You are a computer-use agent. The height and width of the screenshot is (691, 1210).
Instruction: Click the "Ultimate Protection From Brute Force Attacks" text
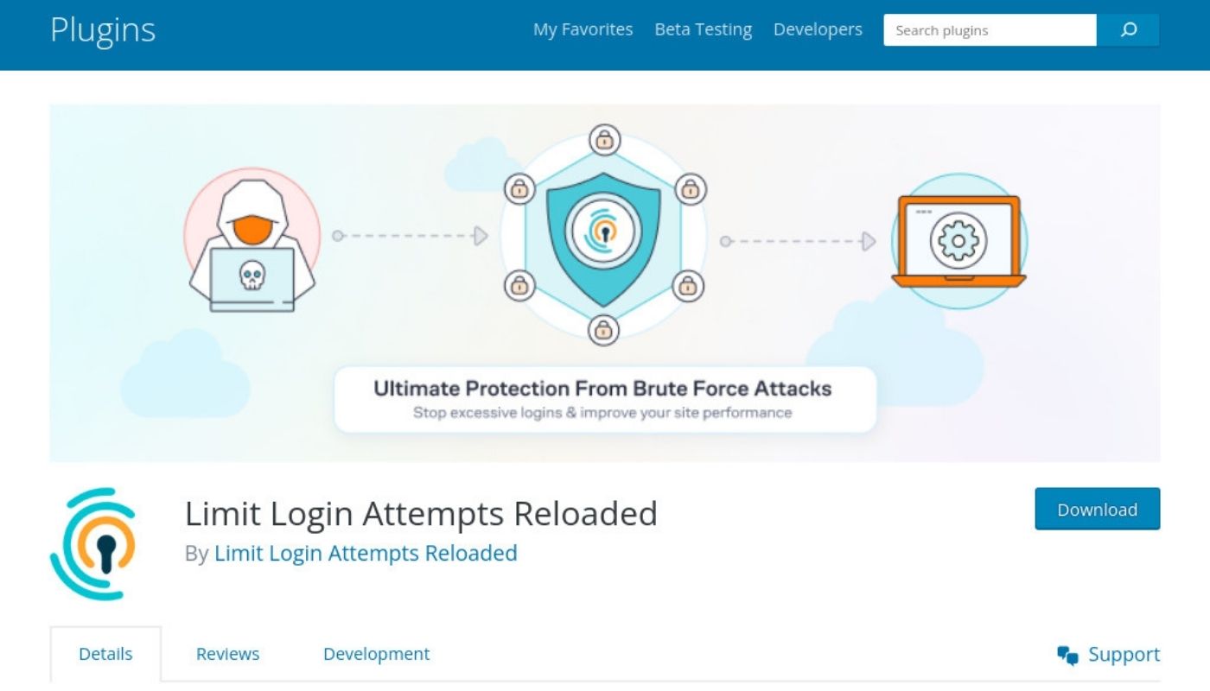tap(602, 389)
